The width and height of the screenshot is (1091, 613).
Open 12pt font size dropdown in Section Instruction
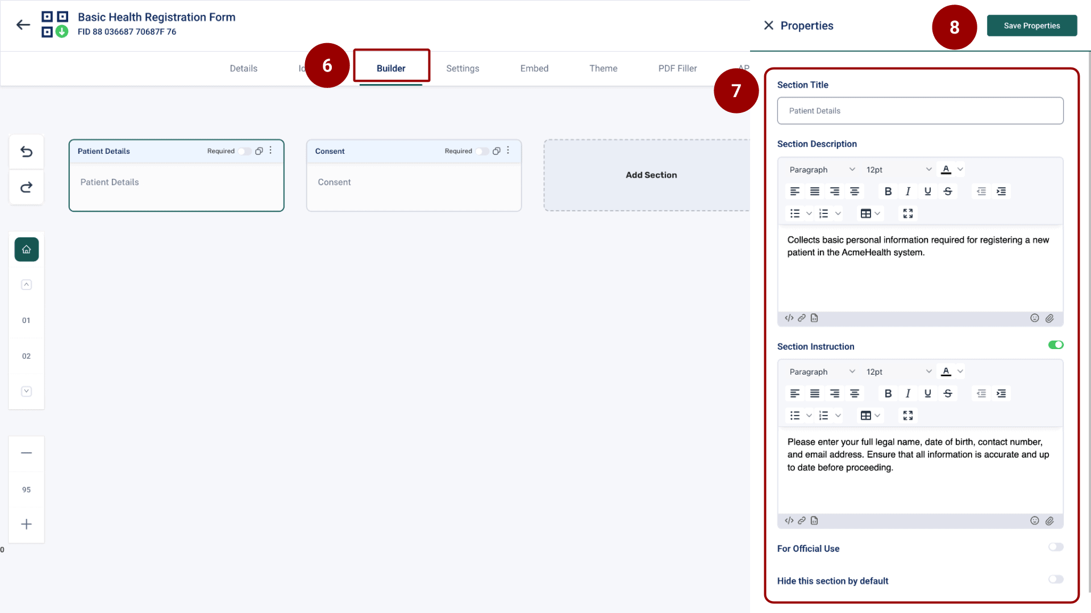(x=898, y=372)
